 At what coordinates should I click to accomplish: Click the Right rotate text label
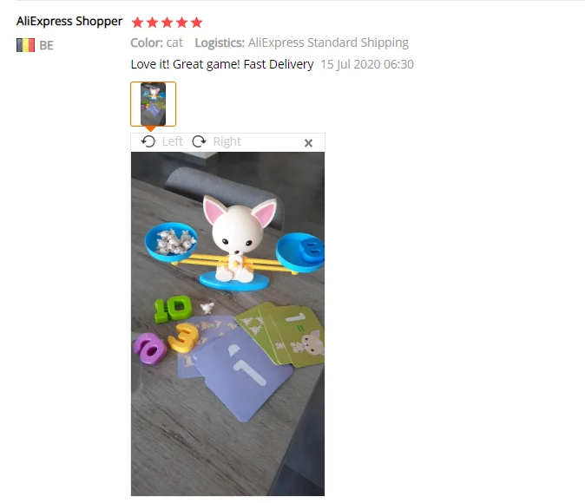click(227, 141)
